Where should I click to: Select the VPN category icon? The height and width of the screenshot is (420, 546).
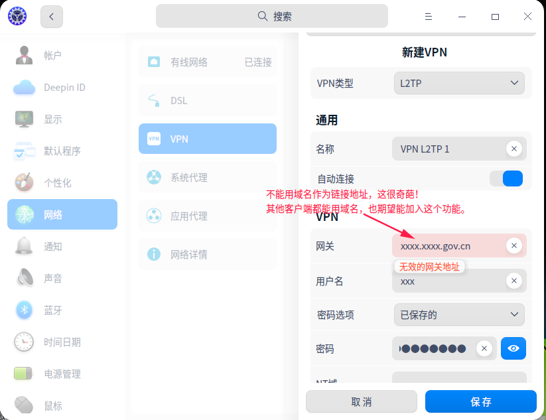point(154,139)
